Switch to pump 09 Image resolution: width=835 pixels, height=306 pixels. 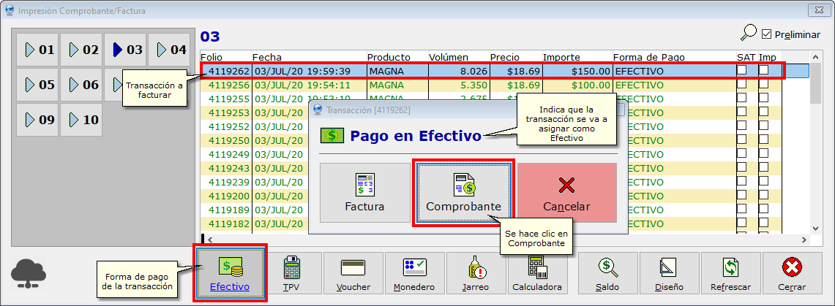(x=37, y=119)
